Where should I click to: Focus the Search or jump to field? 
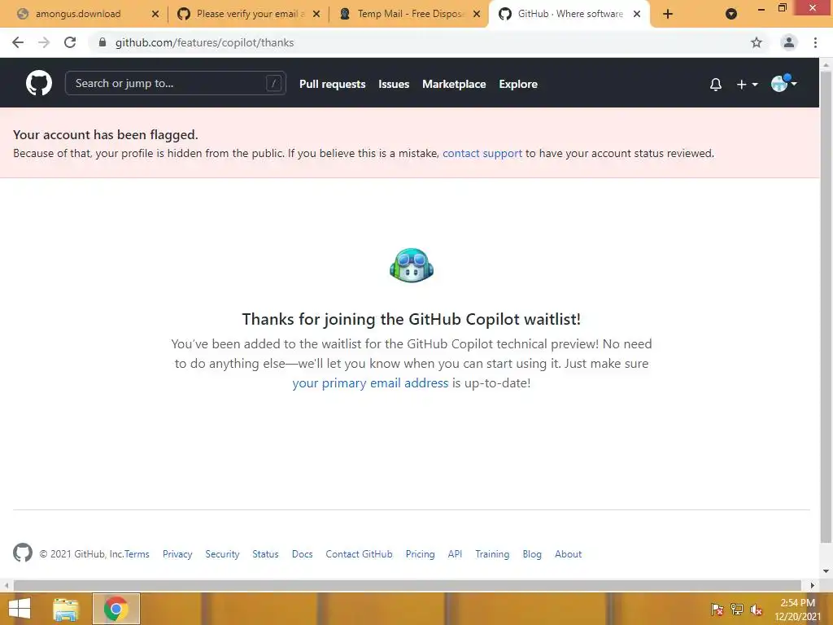point(176,84)
